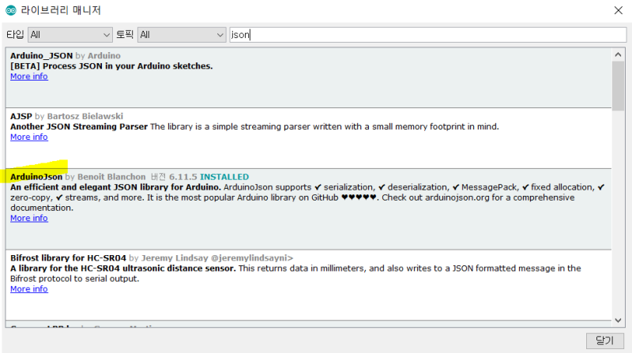The width and height of the screenshot is (632, 353).
Task: Click author name Bartosz Bielawski
Action: pyautogui.click(x=85, y=116)
